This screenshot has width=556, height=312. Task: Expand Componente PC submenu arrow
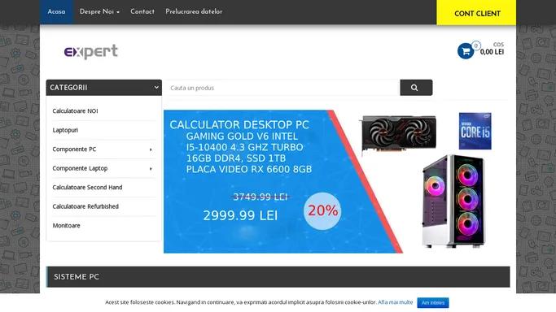coord(151,149)
